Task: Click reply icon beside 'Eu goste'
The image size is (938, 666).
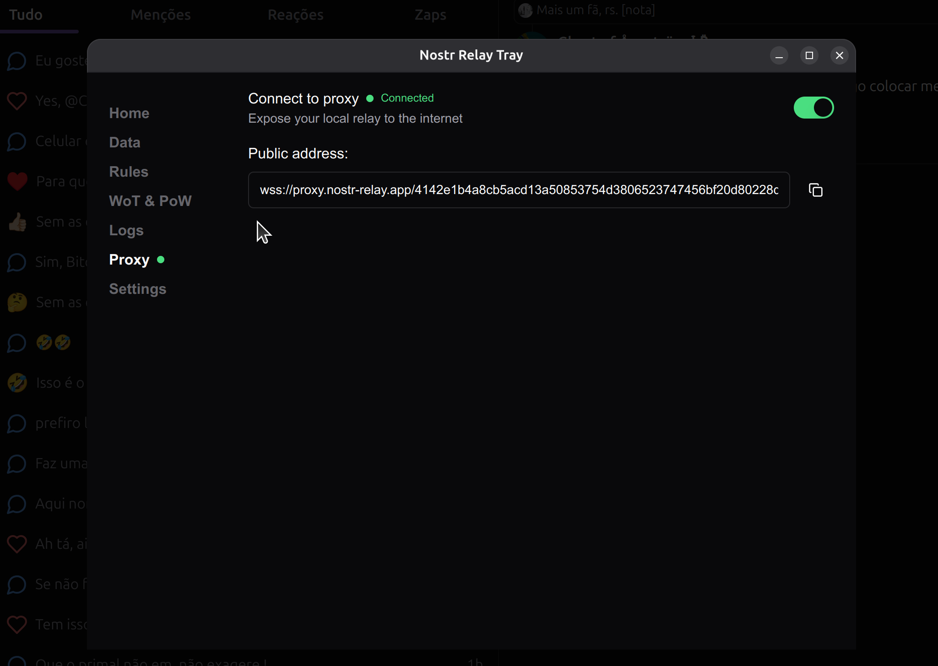Action: [x=17, y=61]
